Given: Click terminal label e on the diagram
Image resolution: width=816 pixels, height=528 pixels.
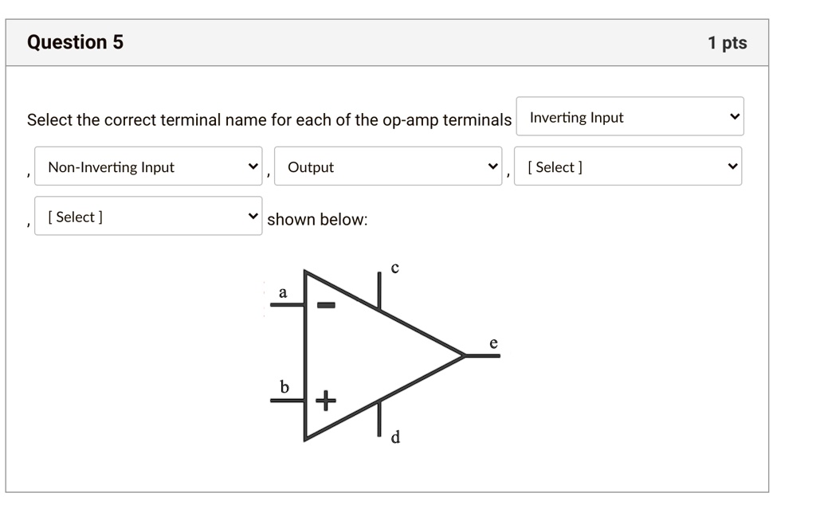Looking at the screenshot, I should pyautogui.click(x=492, y=342).
